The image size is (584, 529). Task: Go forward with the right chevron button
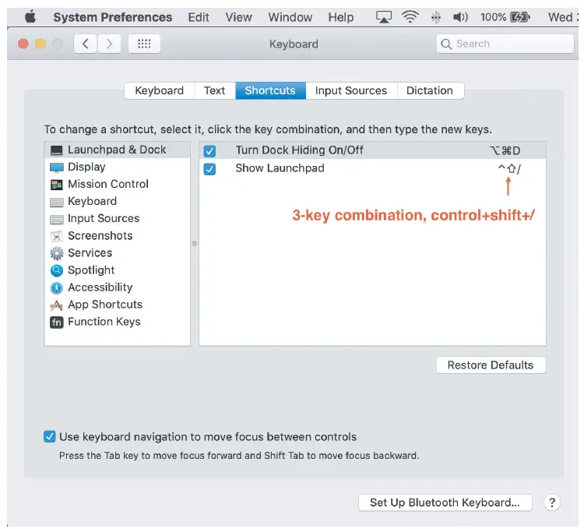(x=109, y=44)
